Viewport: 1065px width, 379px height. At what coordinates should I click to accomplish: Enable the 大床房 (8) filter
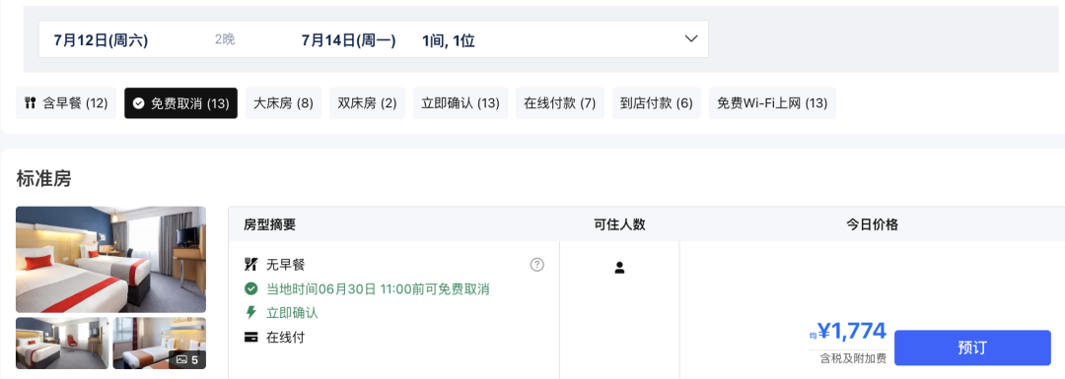click(x=283, y=103)
